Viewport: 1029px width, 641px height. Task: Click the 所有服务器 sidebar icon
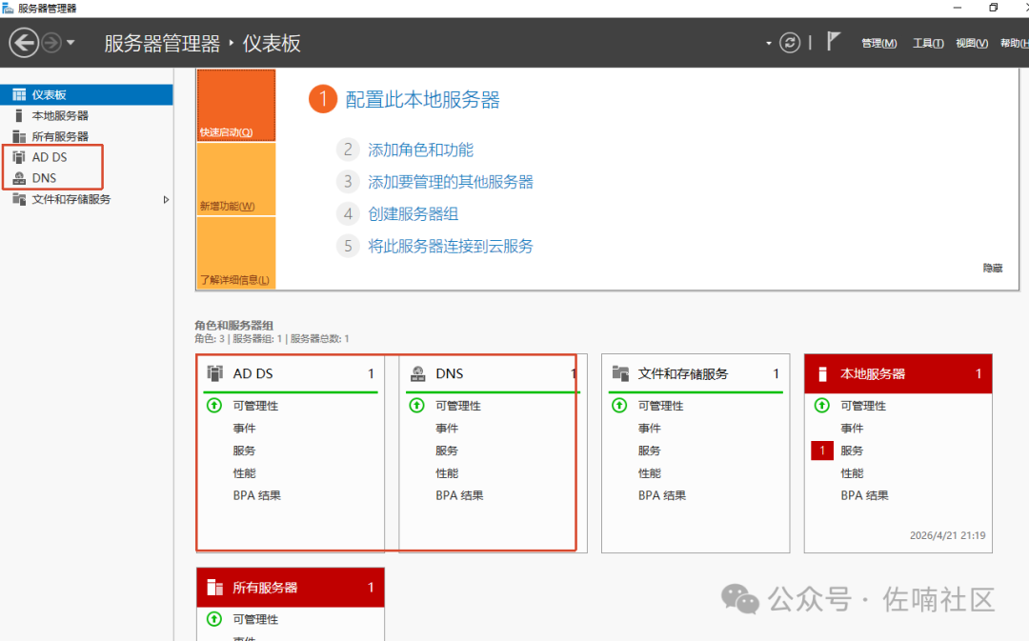[19, 136]
